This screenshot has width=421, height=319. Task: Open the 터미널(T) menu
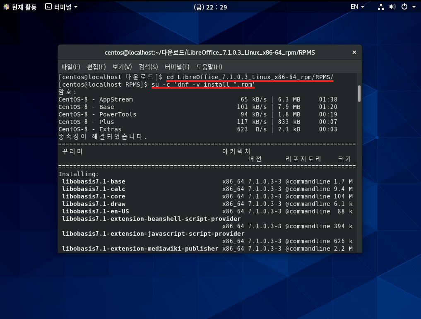tap(177, 67)
